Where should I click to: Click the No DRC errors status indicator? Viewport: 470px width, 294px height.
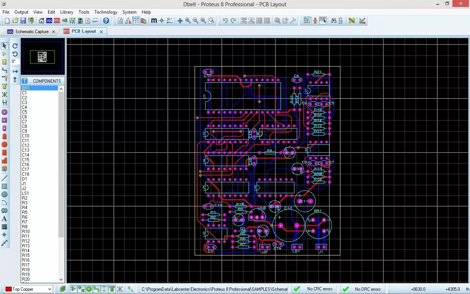362,289
